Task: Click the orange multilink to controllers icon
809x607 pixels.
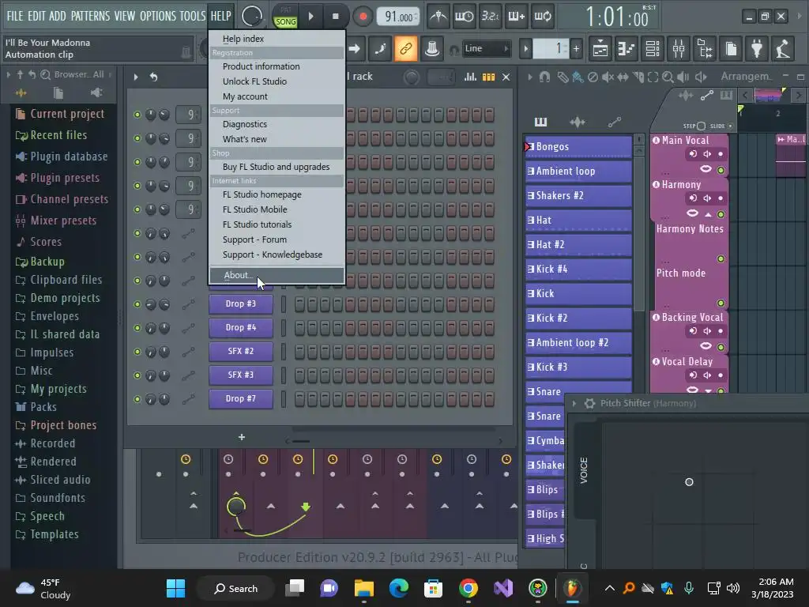Action: 406,49
